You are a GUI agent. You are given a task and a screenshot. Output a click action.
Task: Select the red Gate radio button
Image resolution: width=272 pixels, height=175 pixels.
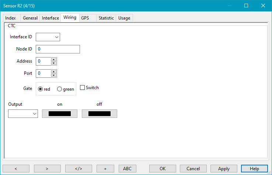(41, 89)
